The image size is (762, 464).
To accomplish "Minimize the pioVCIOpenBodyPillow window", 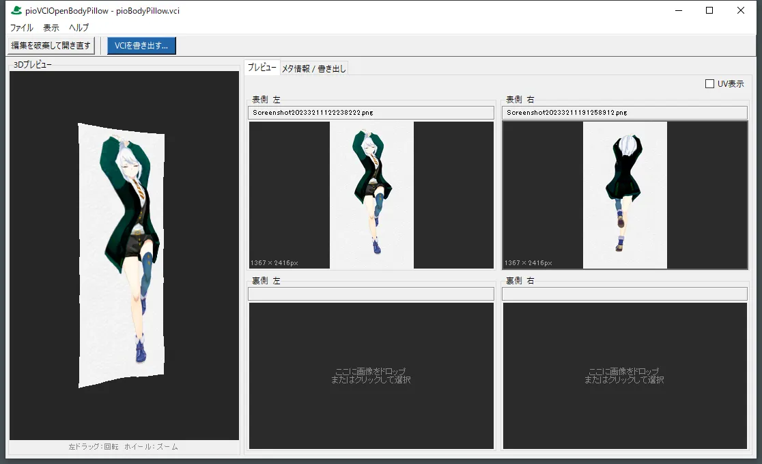I will pos(679,10).
